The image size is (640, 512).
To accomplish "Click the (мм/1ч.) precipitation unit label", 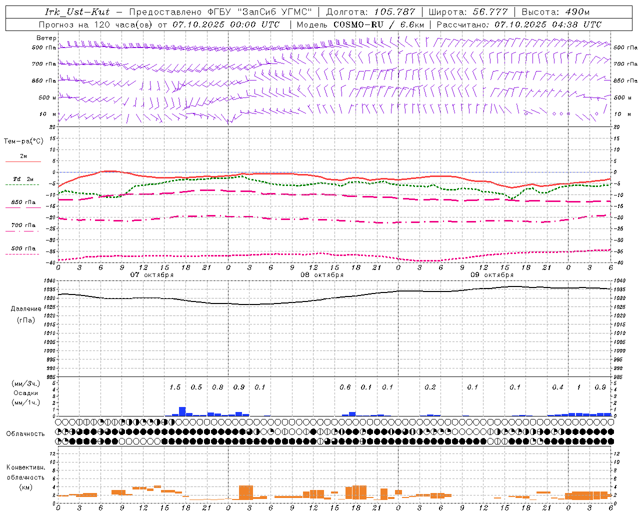I will click(26, 402).
